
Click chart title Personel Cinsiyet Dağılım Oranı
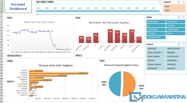point(121,65)
